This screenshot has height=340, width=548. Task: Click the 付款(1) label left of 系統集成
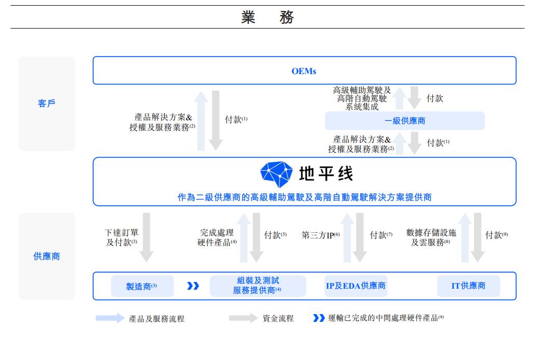click(x=236, y=120)
